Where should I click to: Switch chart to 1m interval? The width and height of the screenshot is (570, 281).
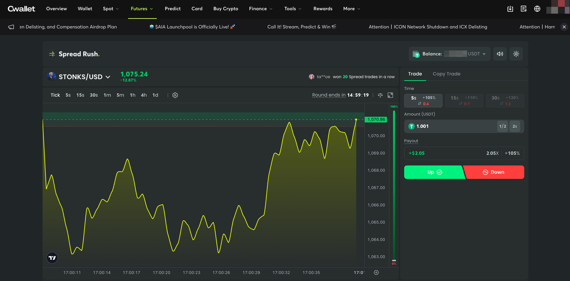(x=107, y=95)
